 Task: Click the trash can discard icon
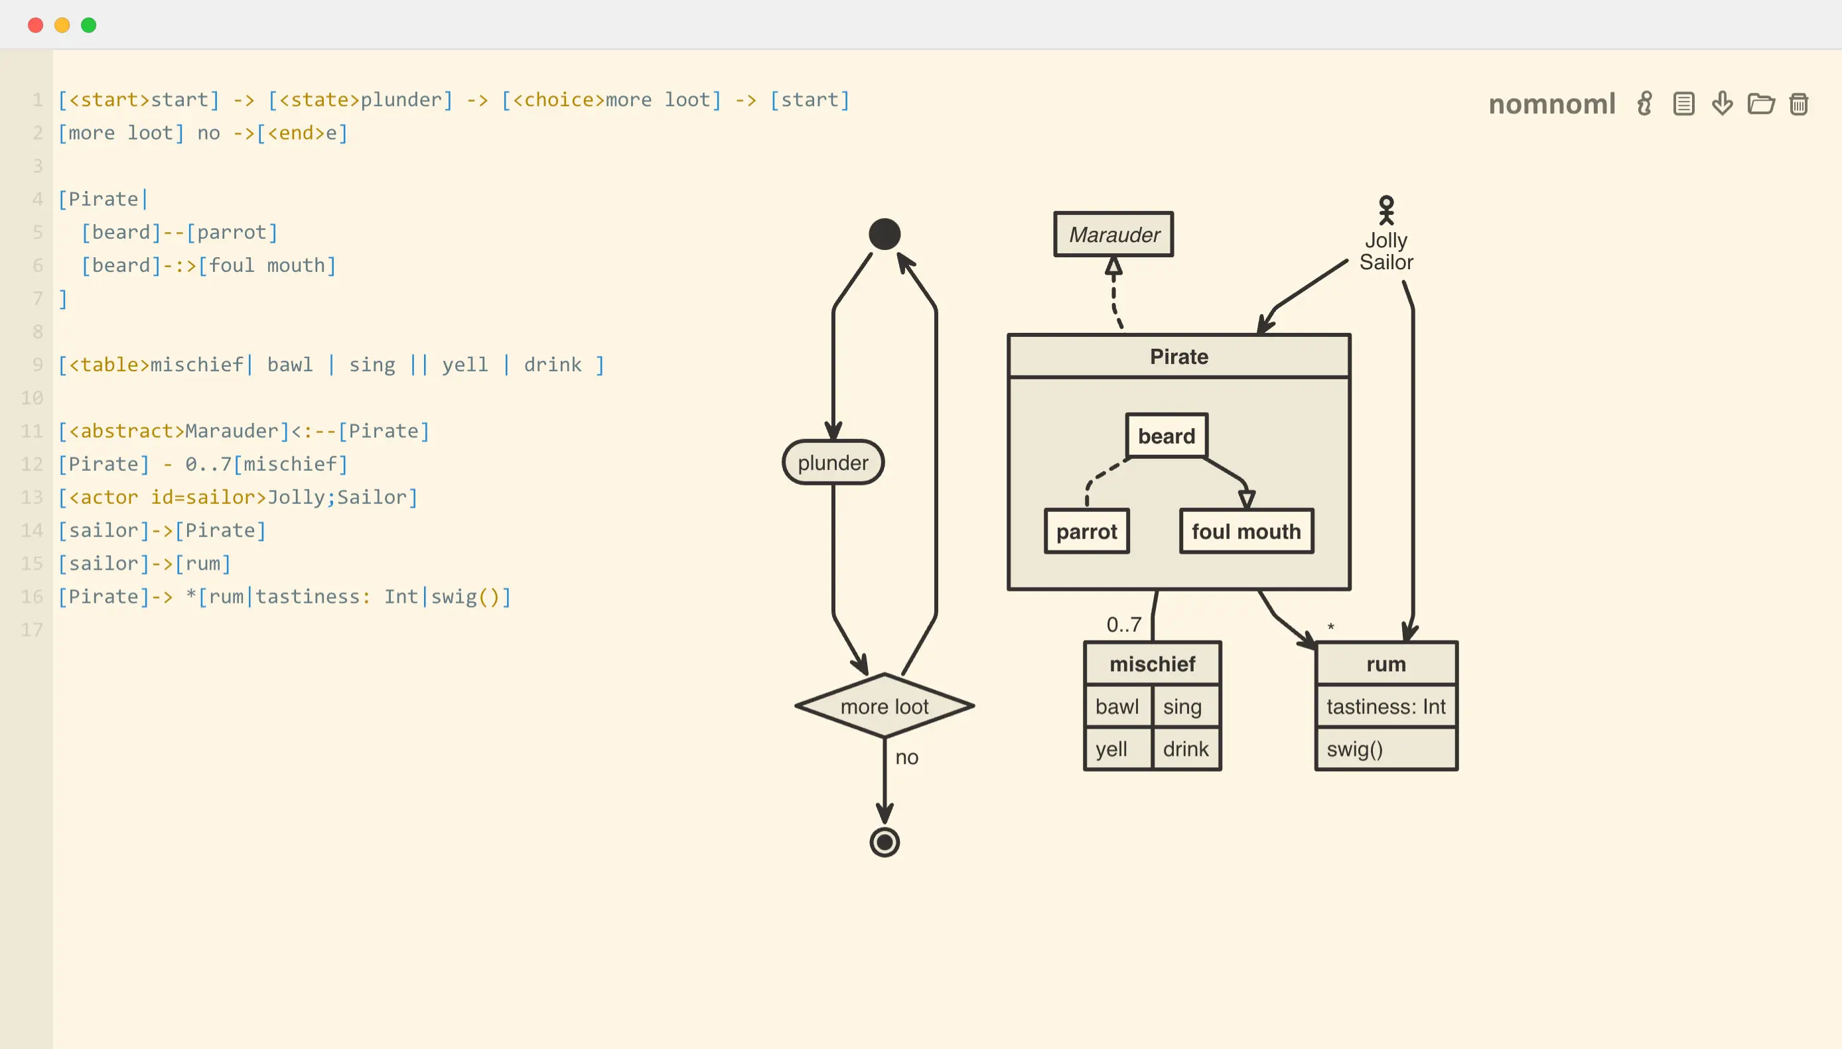point(1799,103)
